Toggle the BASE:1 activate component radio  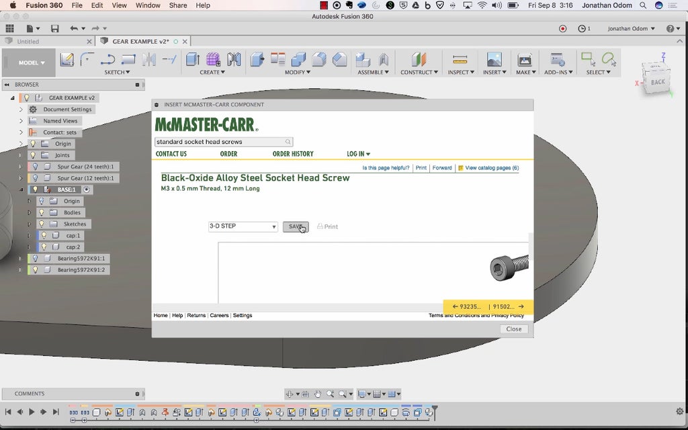click(87, 189)
